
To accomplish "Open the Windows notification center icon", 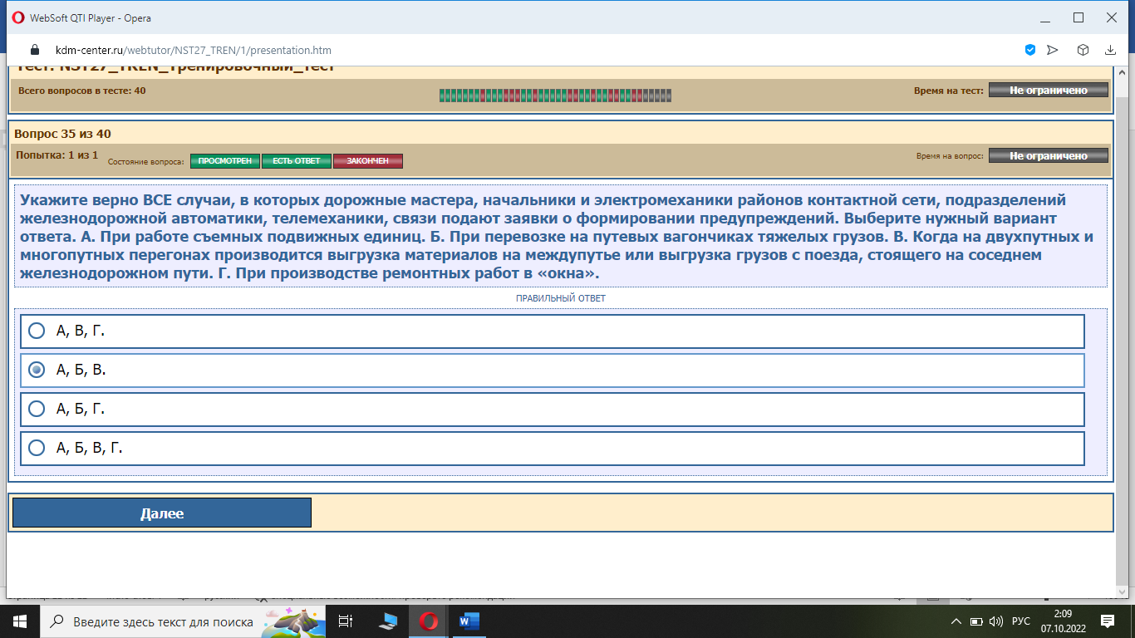I will coord(1108,621).
